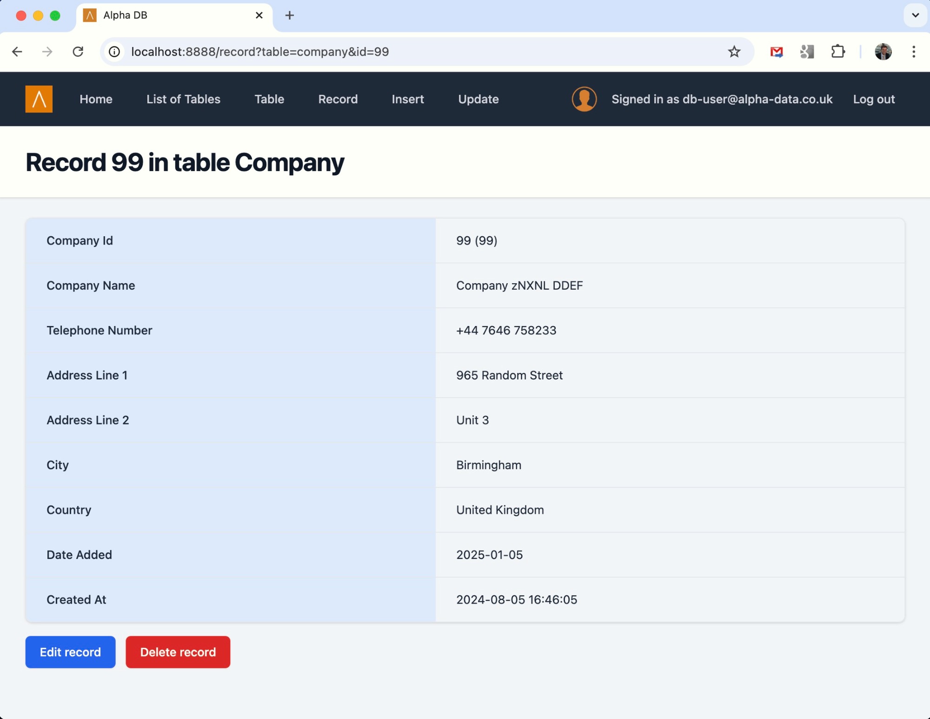Open the Update nav item
The width and height of the screenshot is (930, 719).
coord(478,99)
